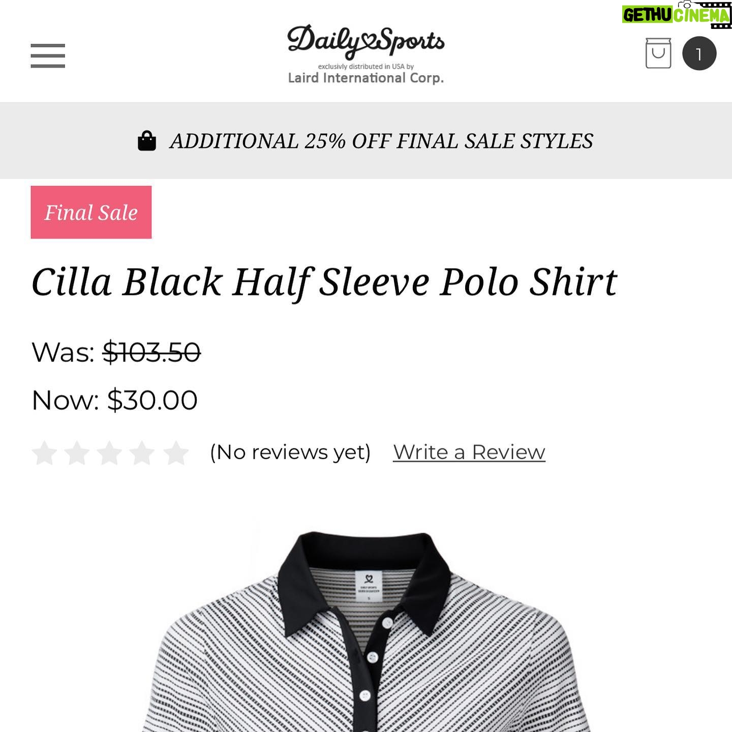732x732 pixels.
Task: Select the fifth review star
Action: (175, 452)
